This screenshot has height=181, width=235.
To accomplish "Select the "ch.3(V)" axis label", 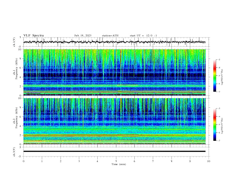I will [14, 152].
